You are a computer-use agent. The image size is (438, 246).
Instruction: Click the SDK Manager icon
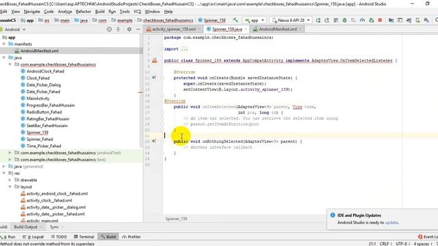click(426, 20)
